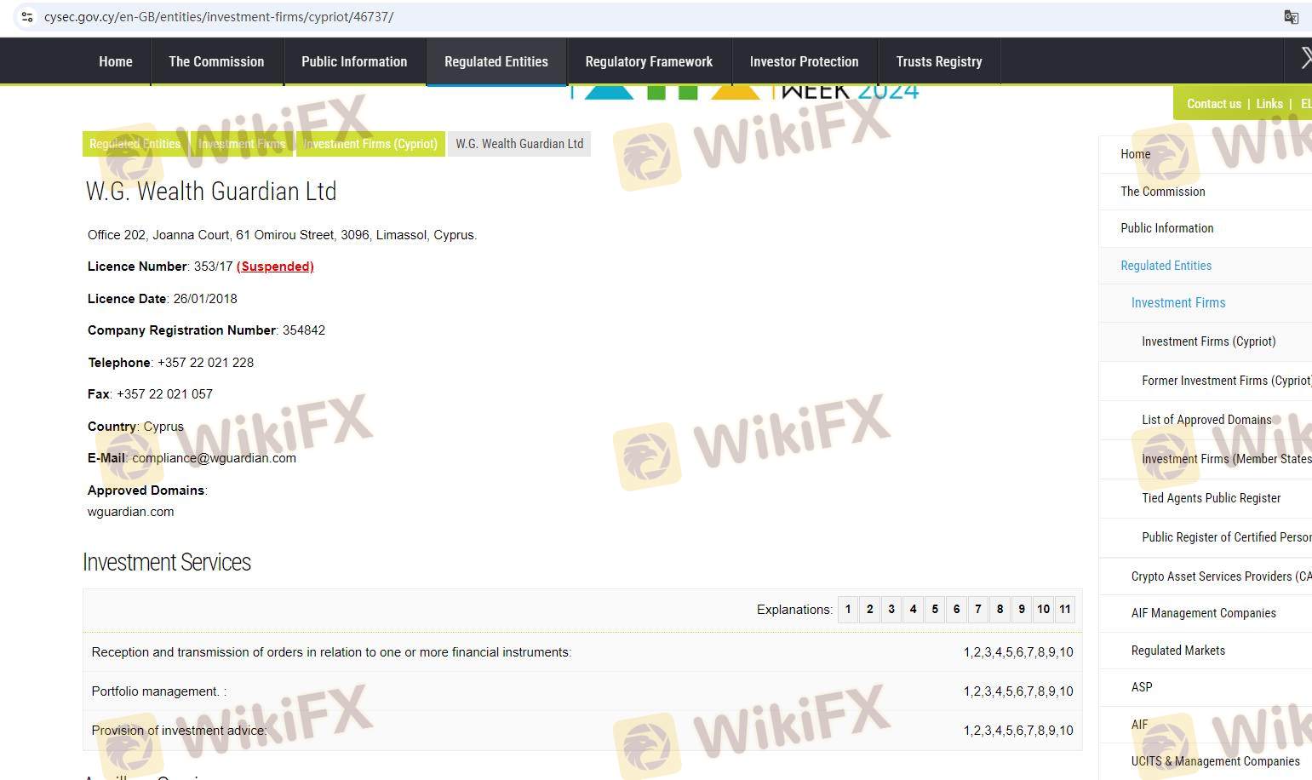Open explanation number 5
This screenshot has height=780, width=1312.
(935, 610)
